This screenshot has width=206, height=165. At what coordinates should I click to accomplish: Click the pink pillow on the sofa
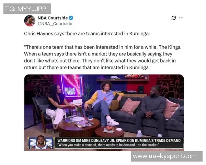click(x=130, y=106)
